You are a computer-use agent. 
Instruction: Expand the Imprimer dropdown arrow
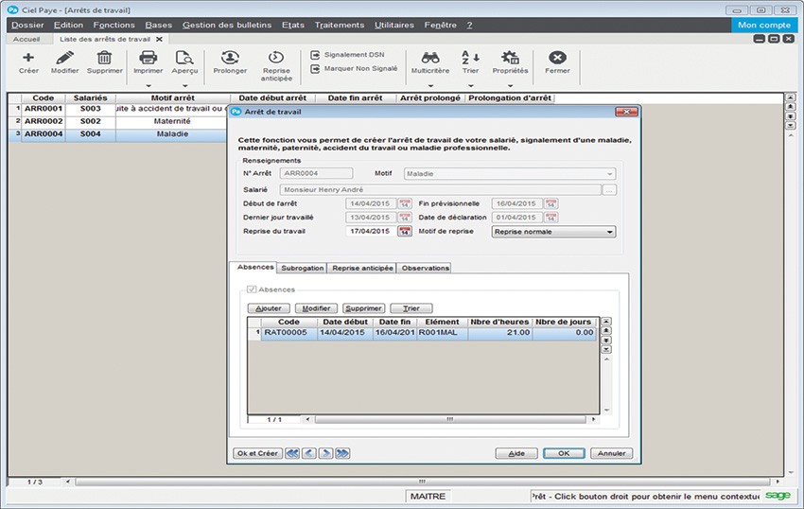pos(148,84)
